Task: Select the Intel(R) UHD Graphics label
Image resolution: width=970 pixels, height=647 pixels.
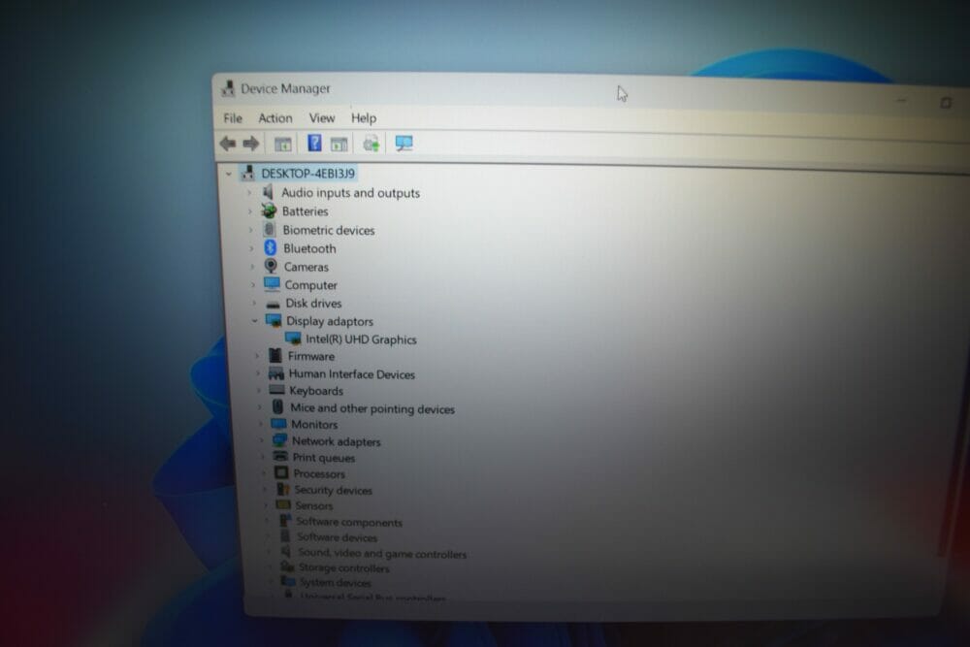Action: (x=361, y=339)
